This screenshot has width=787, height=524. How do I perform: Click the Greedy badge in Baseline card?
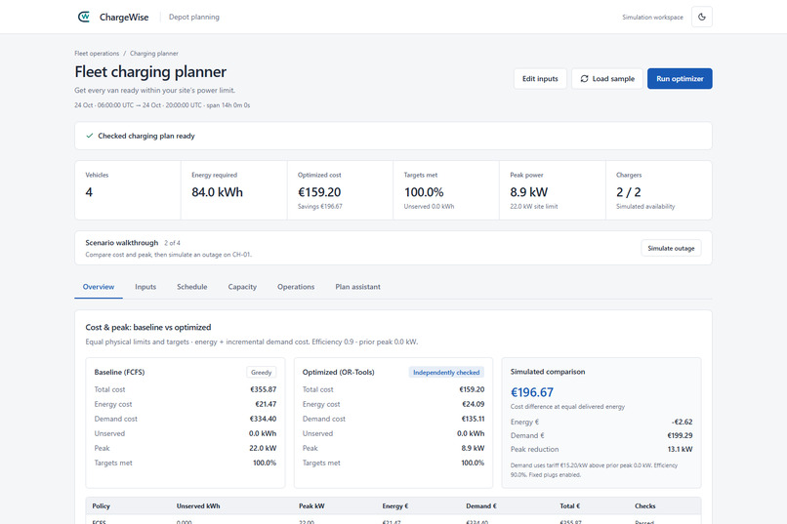261,373
